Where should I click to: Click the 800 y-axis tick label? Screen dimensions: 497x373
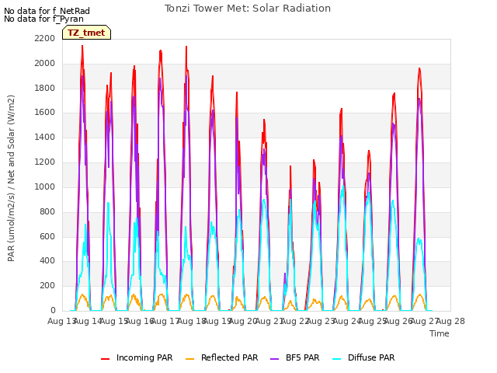tap(47, 212)
